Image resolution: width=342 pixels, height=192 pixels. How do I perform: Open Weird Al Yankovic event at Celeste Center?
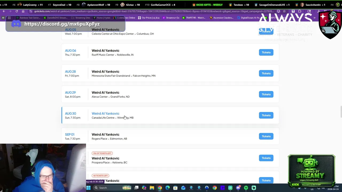[106, 30]
